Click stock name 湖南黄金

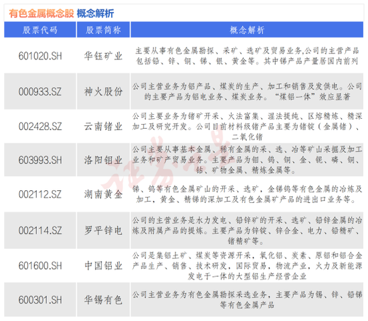[103, 194]
